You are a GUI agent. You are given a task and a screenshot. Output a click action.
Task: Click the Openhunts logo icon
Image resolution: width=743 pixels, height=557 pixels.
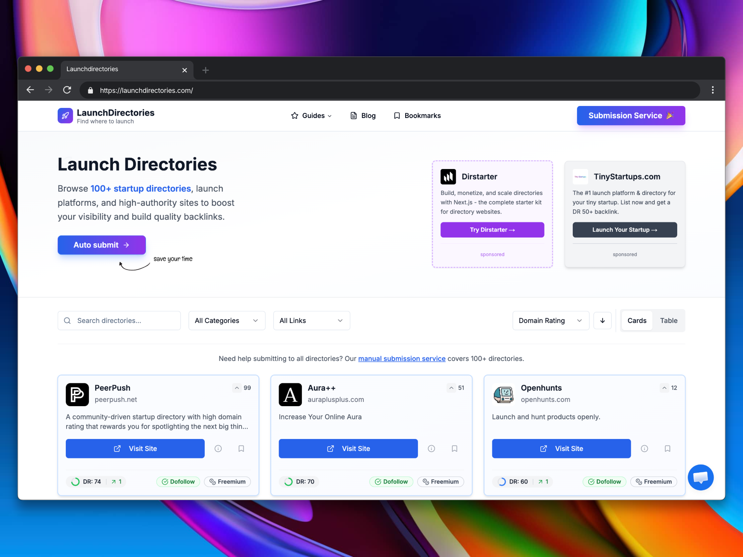503,395
